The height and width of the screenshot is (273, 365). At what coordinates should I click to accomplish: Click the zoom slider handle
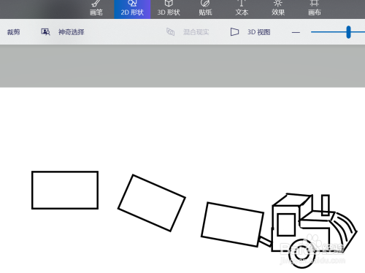pos(349,32)
